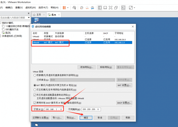This screenshot has width=178, height=127.
Task: Click the 确定 button
Action: coord(86,118)
